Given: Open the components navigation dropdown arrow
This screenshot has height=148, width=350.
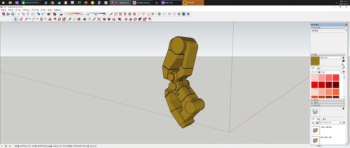Looking at the screenshot, I should tap(320, 123).
